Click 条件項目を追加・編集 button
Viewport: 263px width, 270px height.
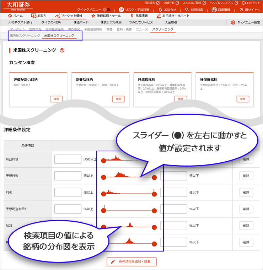131,261
